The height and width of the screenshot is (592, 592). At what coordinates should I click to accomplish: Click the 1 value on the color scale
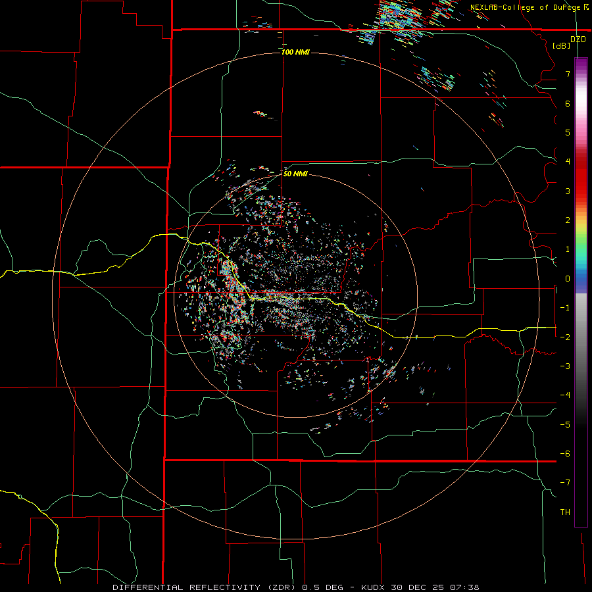pyautogui.click(x=568, y=249)
